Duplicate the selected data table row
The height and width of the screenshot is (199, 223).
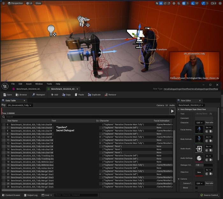coord(94,95)
